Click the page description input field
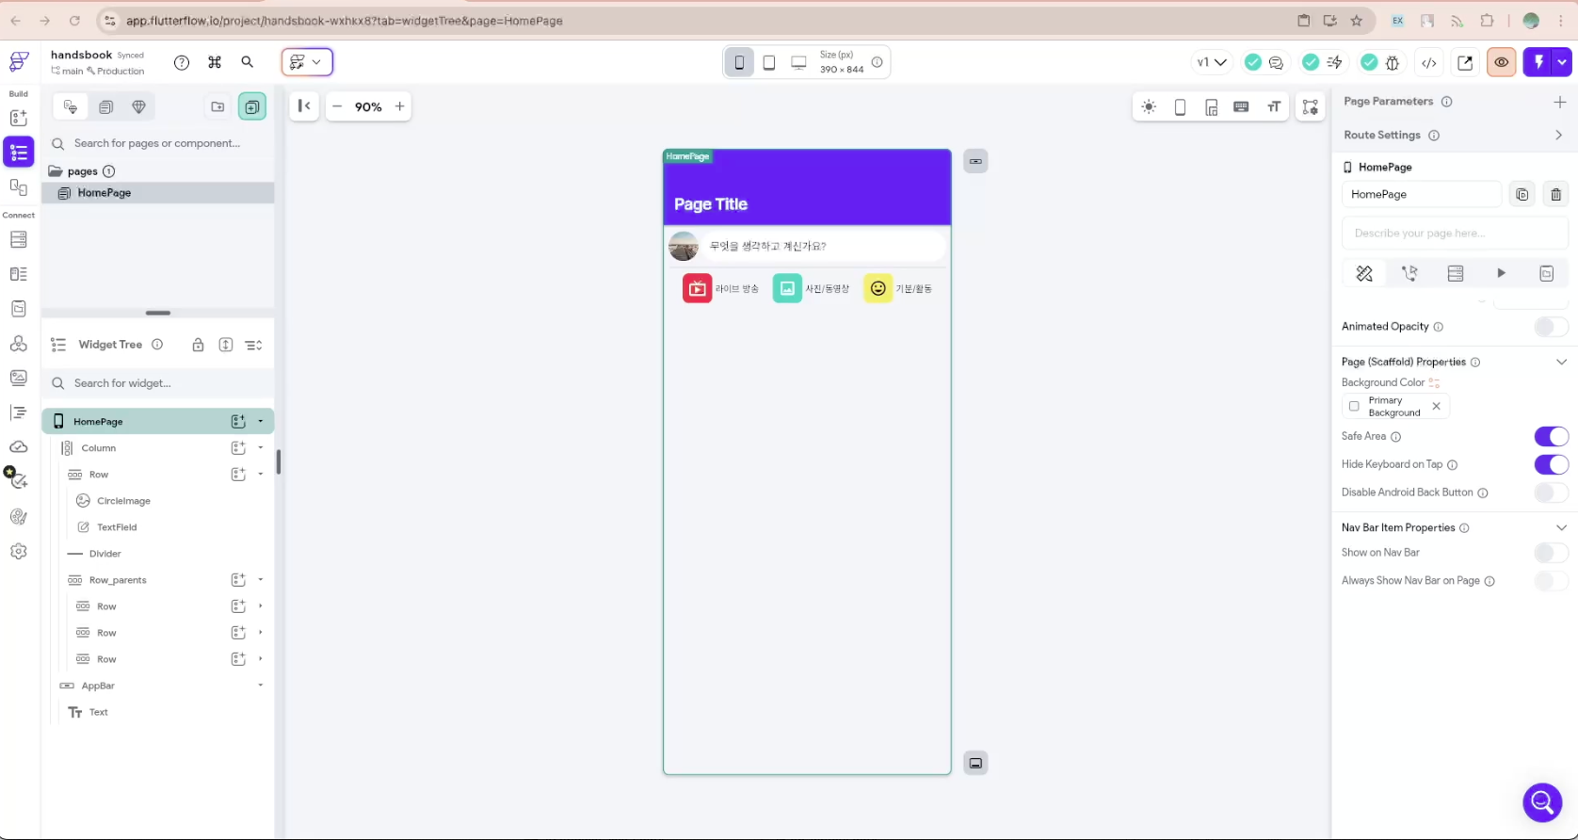This screenshot has height=840, width=1578. [1455, 233]
